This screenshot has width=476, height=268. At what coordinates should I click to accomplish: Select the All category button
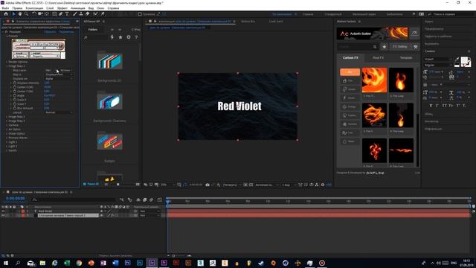(x=350, y=72)
